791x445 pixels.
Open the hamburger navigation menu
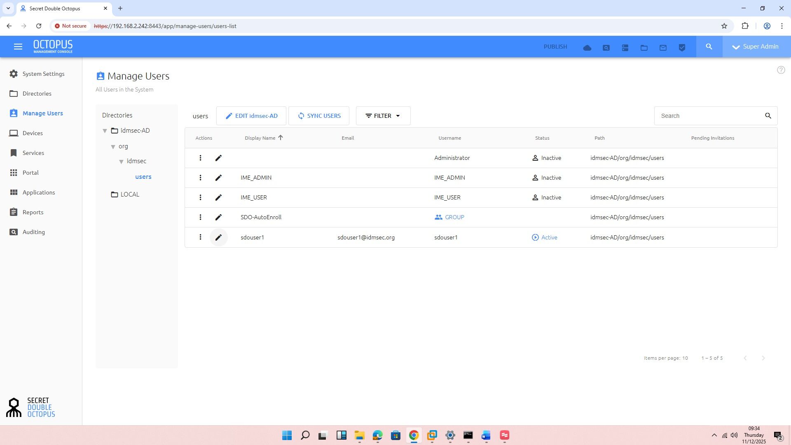[18, 47]
